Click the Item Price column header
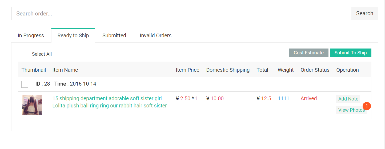 point(187,70)
